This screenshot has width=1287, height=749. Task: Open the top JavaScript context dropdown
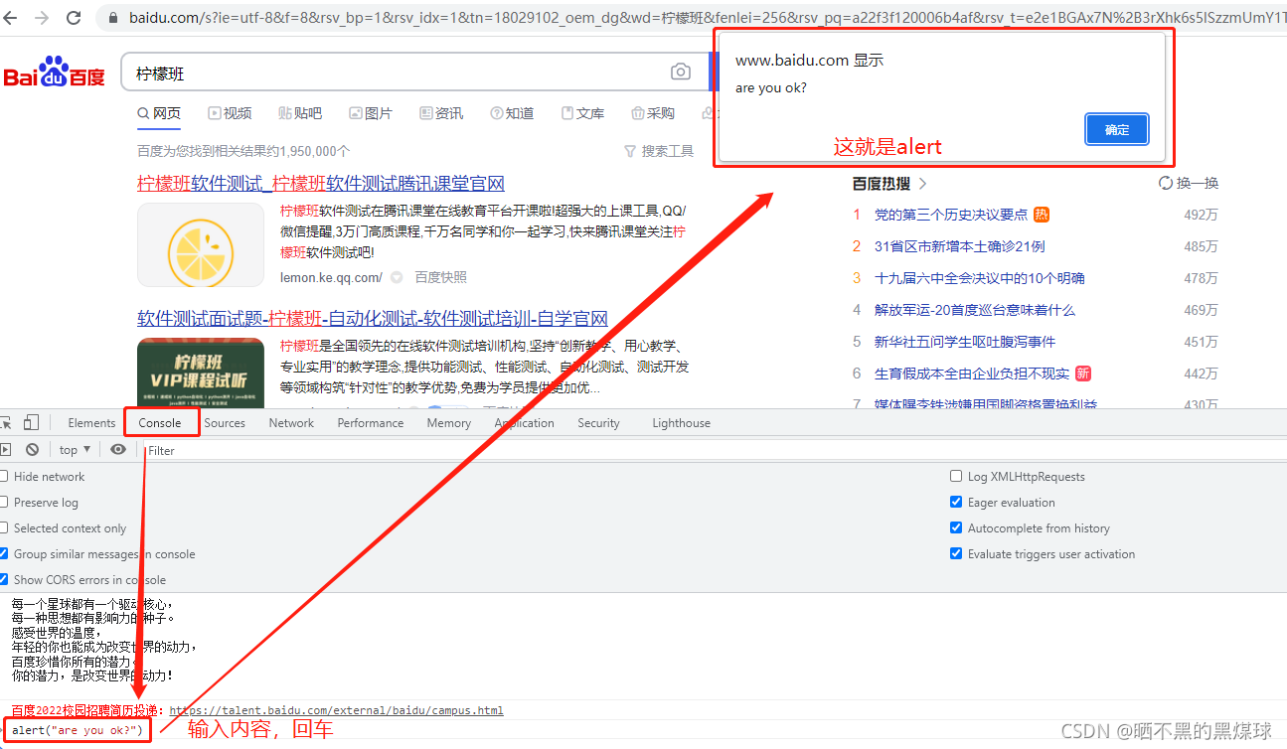click(75, 450)
